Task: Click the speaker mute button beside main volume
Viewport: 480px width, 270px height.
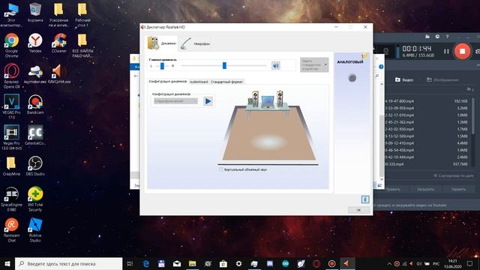Action: [275, 65]
